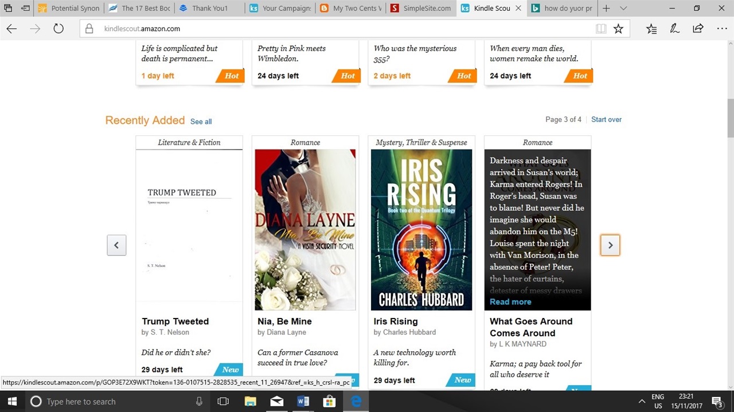Click author name Diana Layne
The width and height of the screenshot is (734, 412).
pos(286,332)
